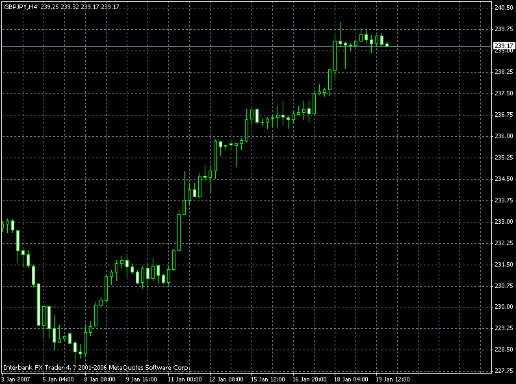Click the 239.75 price axis label
Viewport: 516px width, 384px height.
(502, 29)
